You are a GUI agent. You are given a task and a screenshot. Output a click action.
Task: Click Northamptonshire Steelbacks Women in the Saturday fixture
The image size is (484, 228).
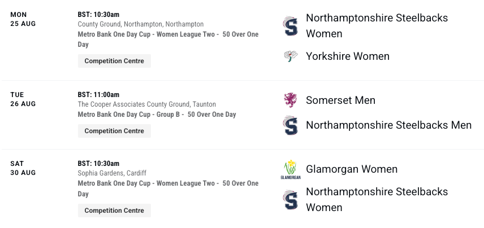(377, 199)
